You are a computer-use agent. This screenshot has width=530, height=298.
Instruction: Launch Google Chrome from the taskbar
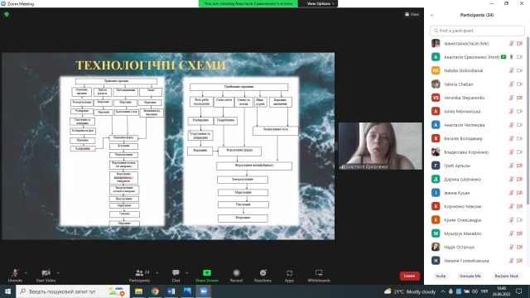point(155,291)
